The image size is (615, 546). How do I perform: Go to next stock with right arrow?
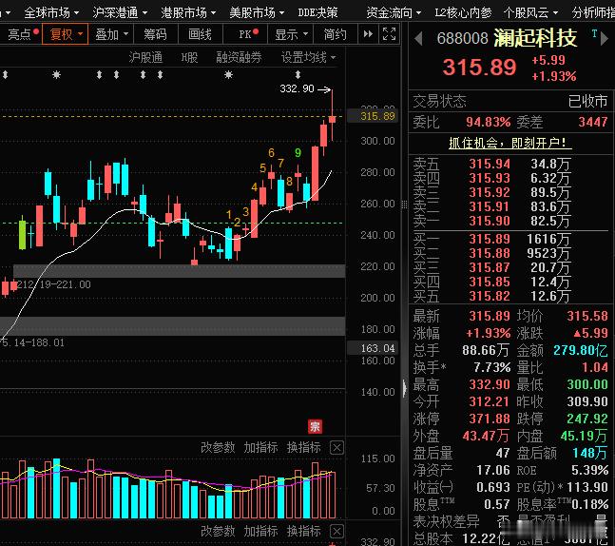click(x=605, y=38)
